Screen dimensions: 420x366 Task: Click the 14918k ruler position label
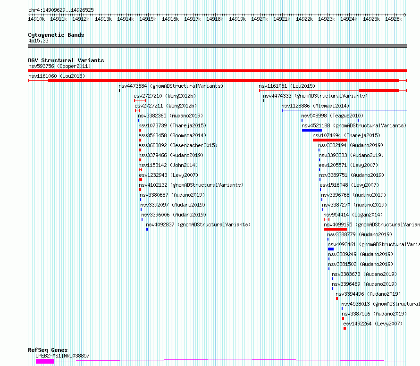tap(215, 19)
